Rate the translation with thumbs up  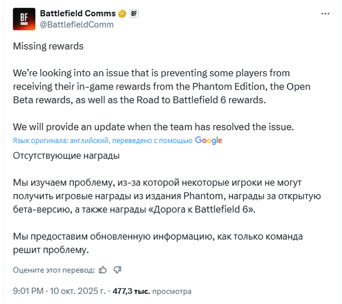pyautogui.click(x=103, y=269)
